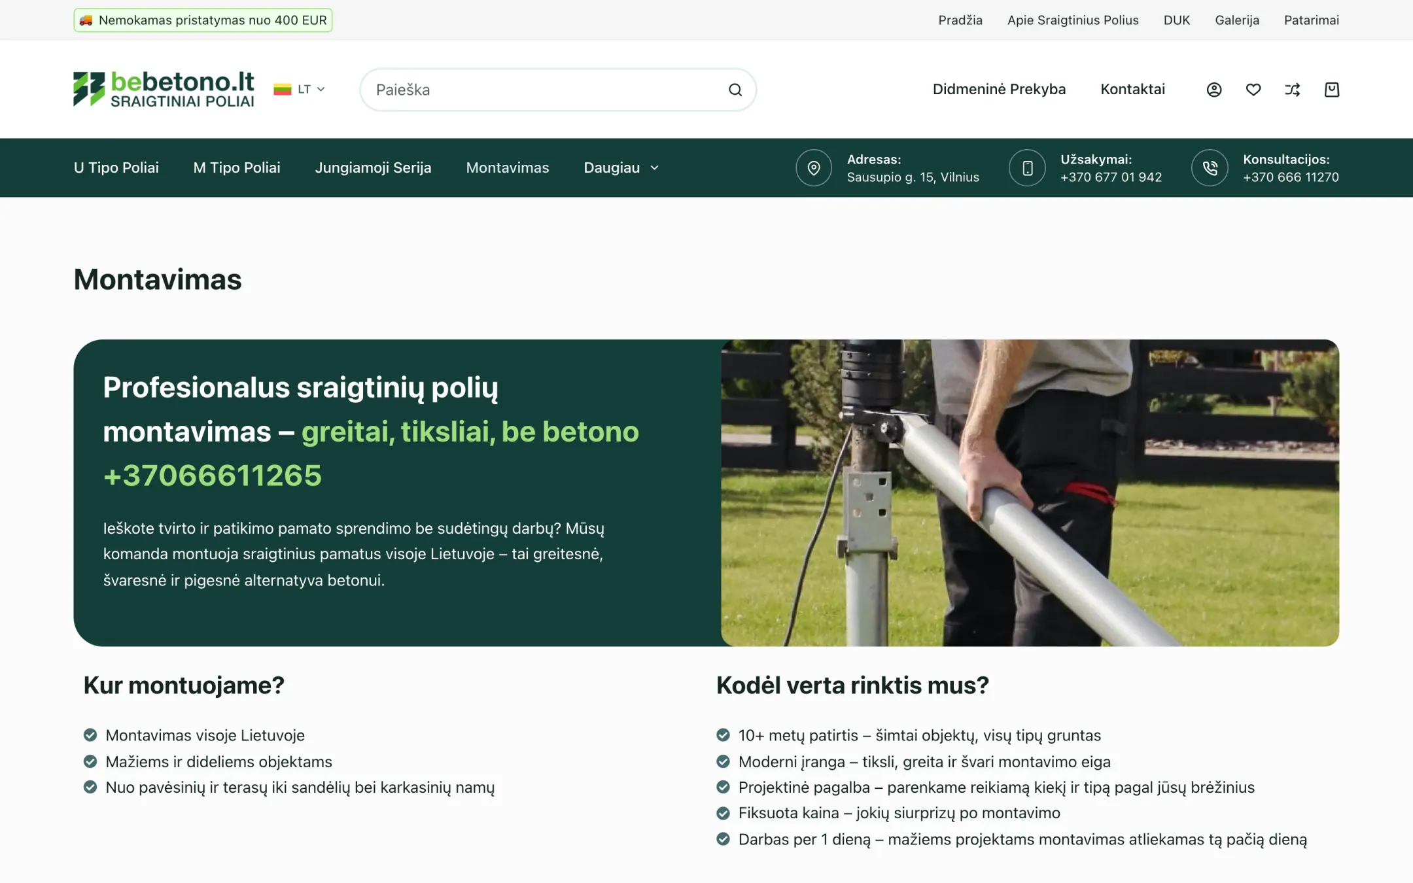
Task: Open Apie Sraigtinius Polius page
Action: 1073,20
